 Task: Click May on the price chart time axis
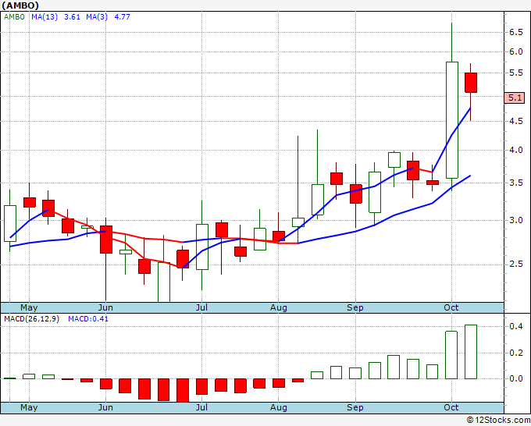coord(29,307)
